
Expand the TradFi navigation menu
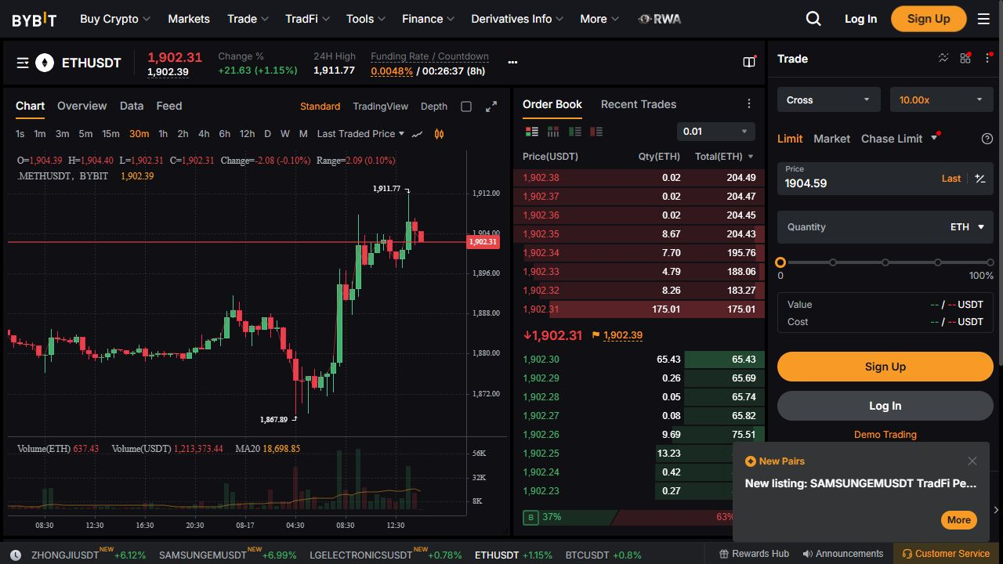coord(307,19)
